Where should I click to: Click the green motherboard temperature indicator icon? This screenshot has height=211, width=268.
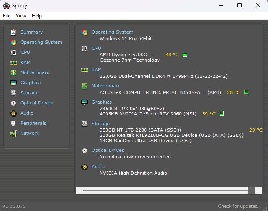pos(246,92)
